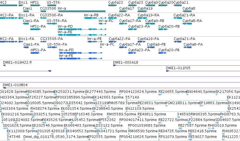Viewport: 240px width, 141px height.
Task: Open the Cyp6a8 gene label
Action: click(x=189, y=8)
